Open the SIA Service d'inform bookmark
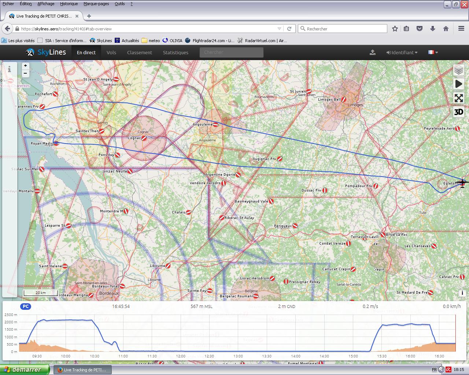Screen dimensions: 469x375 click(62, 41)
